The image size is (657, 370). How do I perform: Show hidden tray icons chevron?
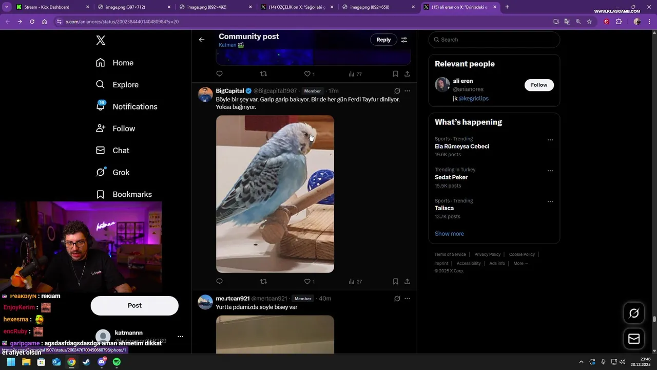[581, 362]
